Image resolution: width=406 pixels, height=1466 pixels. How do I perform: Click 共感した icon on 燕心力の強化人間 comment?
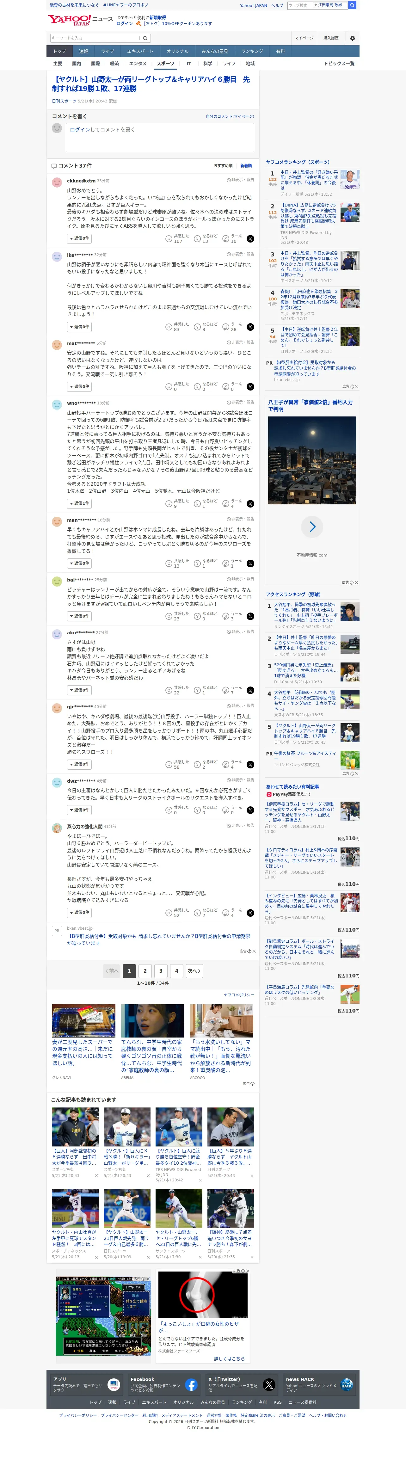coord(169,913)
